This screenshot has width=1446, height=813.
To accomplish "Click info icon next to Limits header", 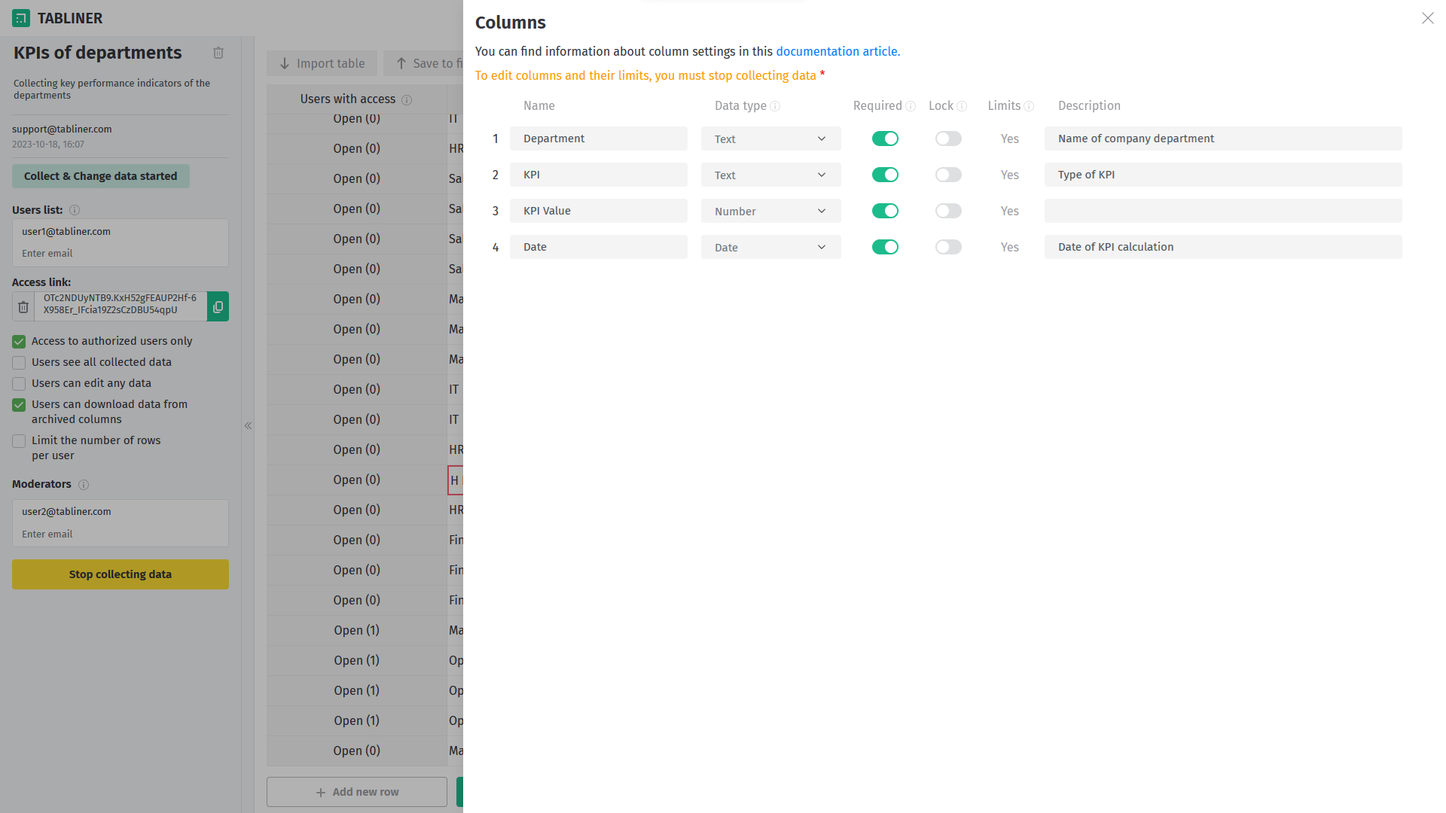I will 1029,106.
